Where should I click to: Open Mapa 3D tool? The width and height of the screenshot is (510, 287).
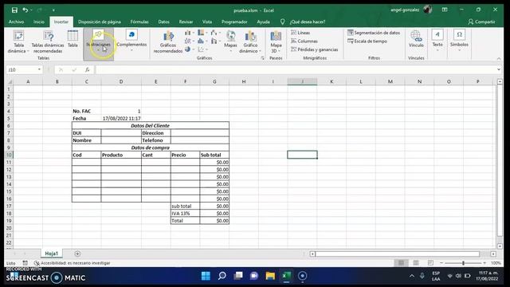click(276, 41)
